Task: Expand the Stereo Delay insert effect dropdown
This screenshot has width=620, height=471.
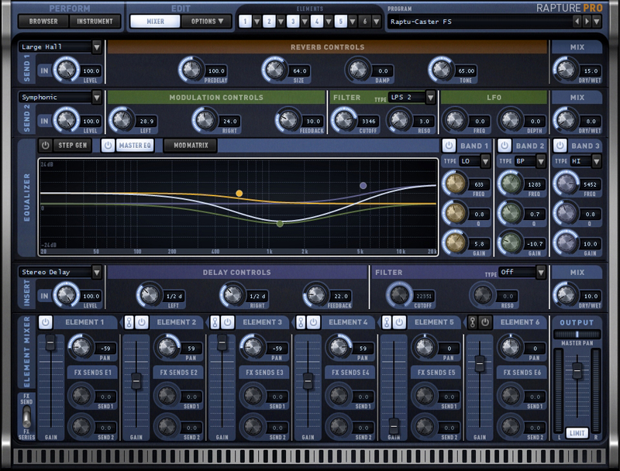Action: click(60, 272)
